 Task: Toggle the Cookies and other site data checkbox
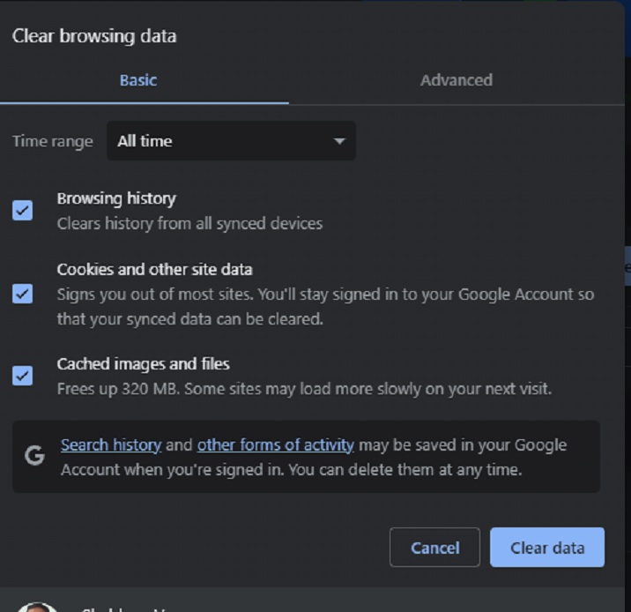coord(23,294)
